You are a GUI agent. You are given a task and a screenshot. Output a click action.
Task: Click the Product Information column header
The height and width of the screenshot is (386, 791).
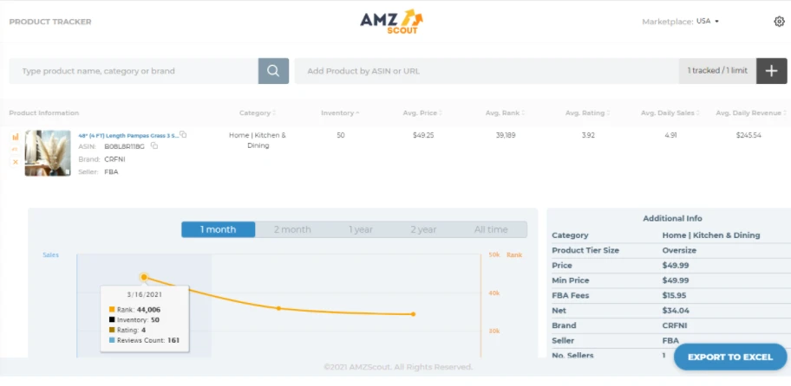[x=44, y=113]
